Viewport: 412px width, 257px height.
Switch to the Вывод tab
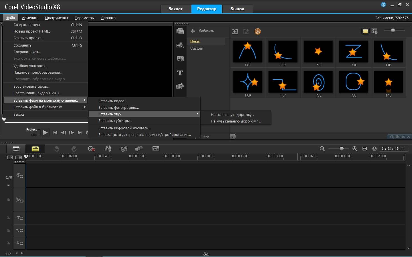(237, 9)
